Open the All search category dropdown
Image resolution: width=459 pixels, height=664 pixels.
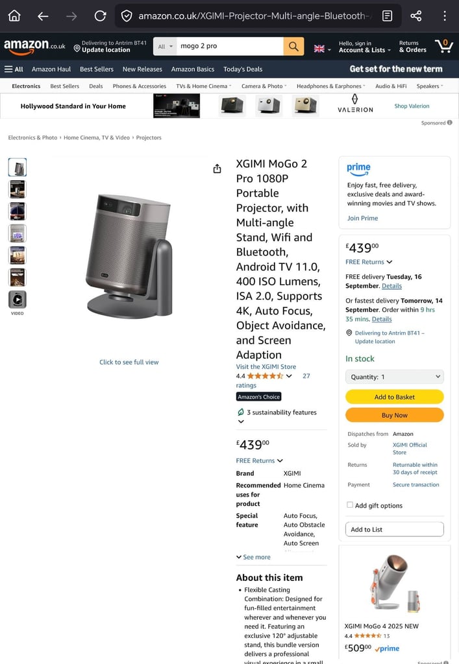tap(166, 46)
